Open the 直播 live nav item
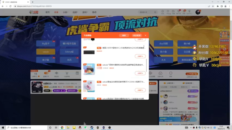 [56, 12]
